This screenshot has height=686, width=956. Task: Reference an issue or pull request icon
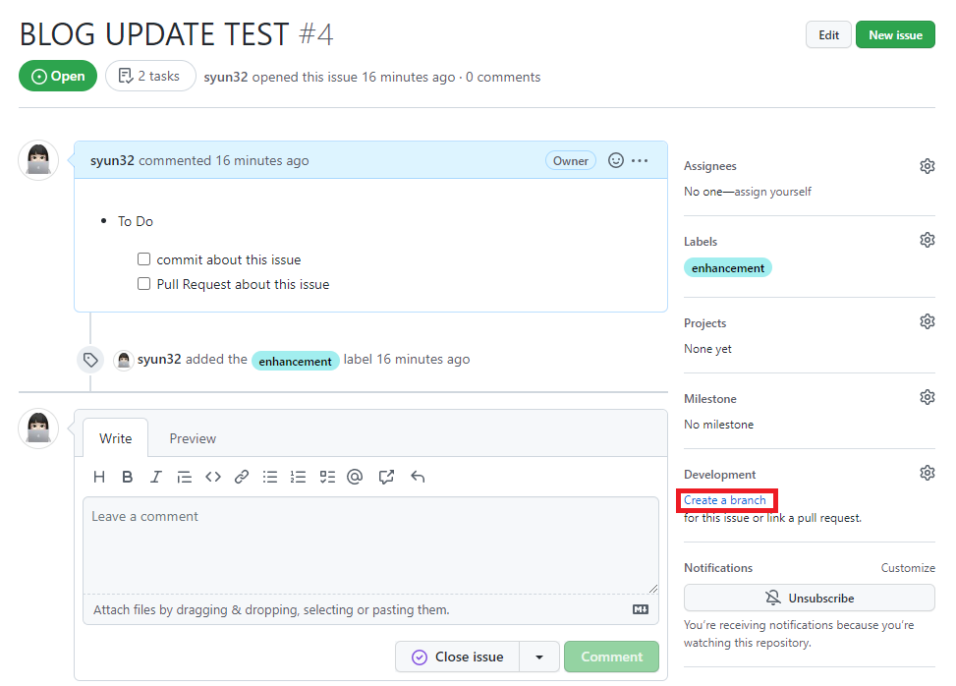(386, 477)
